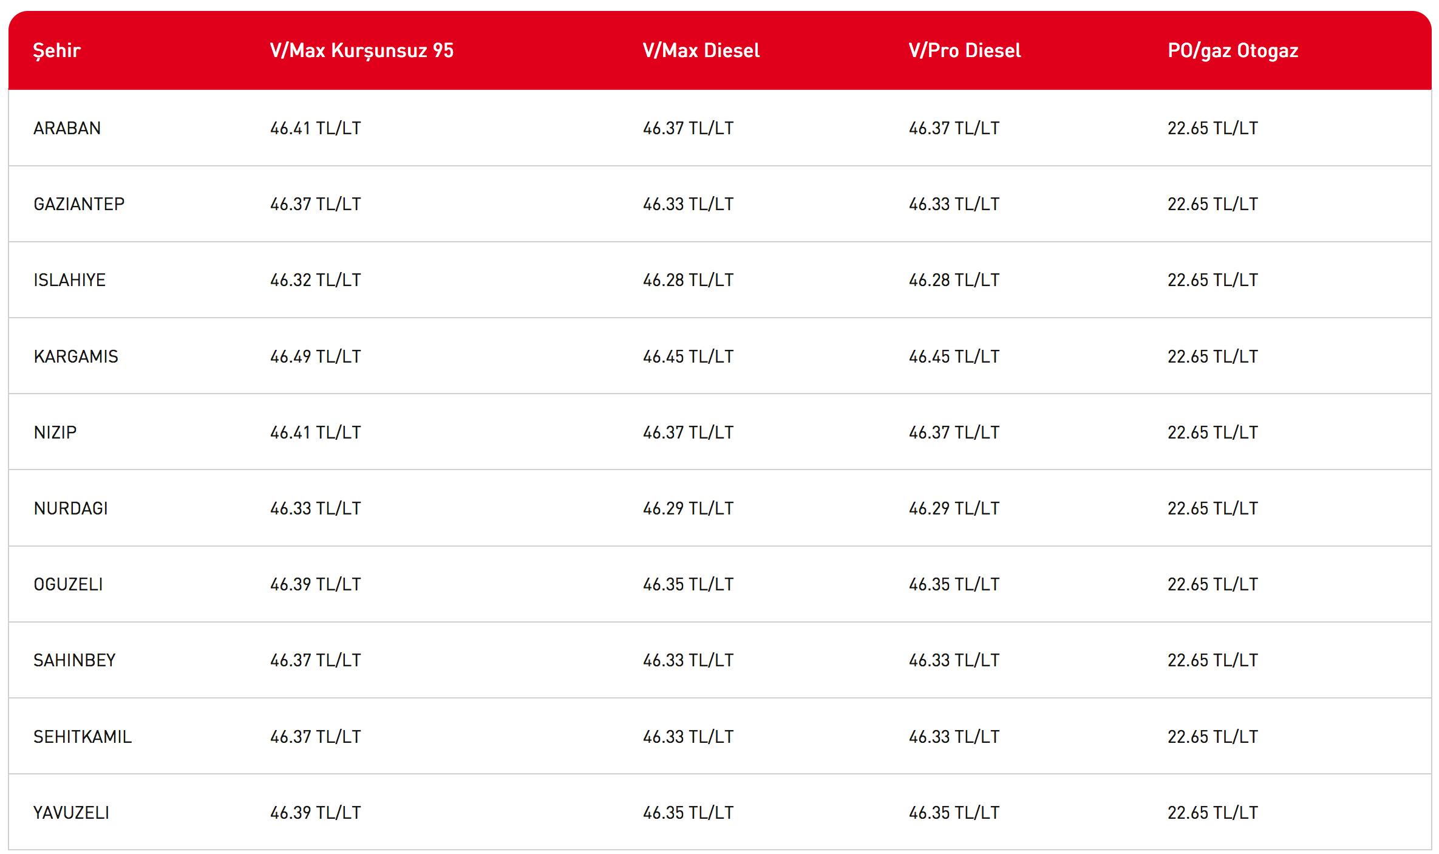Click the V/Max Diesel column header
The image size is (1439, 854).
pos(701,50)
